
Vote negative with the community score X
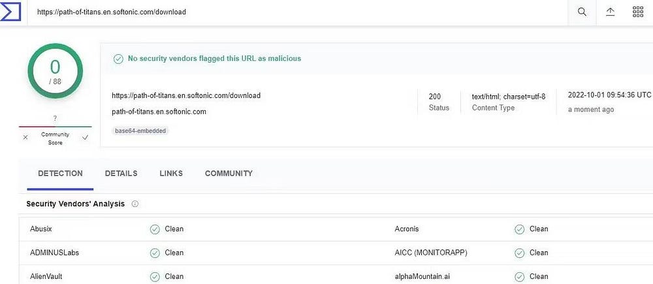pyautogui.click(x=25, y=138)
